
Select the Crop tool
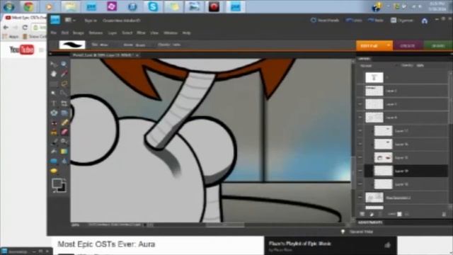coord(64,103)
